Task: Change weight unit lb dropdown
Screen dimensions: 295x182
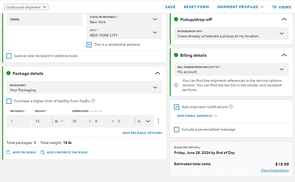Action: click(x=59, y=121)
